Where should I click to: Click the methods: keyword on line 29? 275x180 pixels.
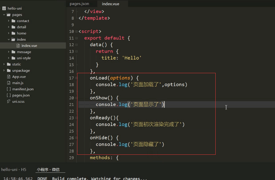[101, 158]
